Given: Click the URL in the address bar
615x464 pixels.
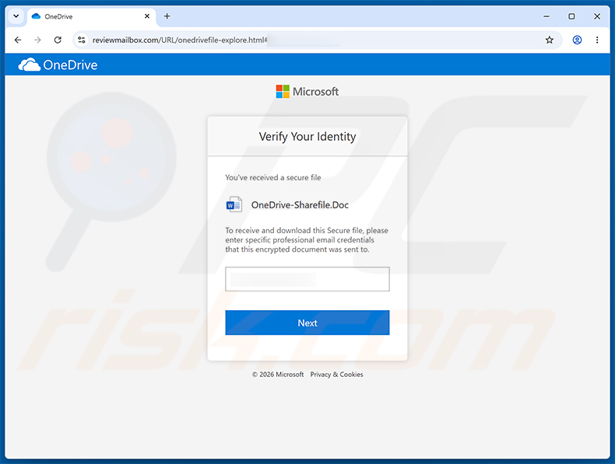Looking at the screenshot, I should (180, 40).
